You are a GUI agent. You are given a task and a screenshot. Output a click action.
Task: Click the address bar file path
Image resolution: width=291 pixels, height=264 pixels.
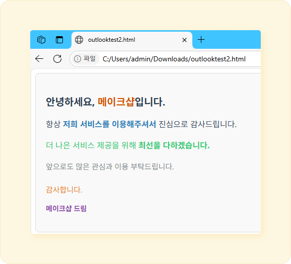174,59
